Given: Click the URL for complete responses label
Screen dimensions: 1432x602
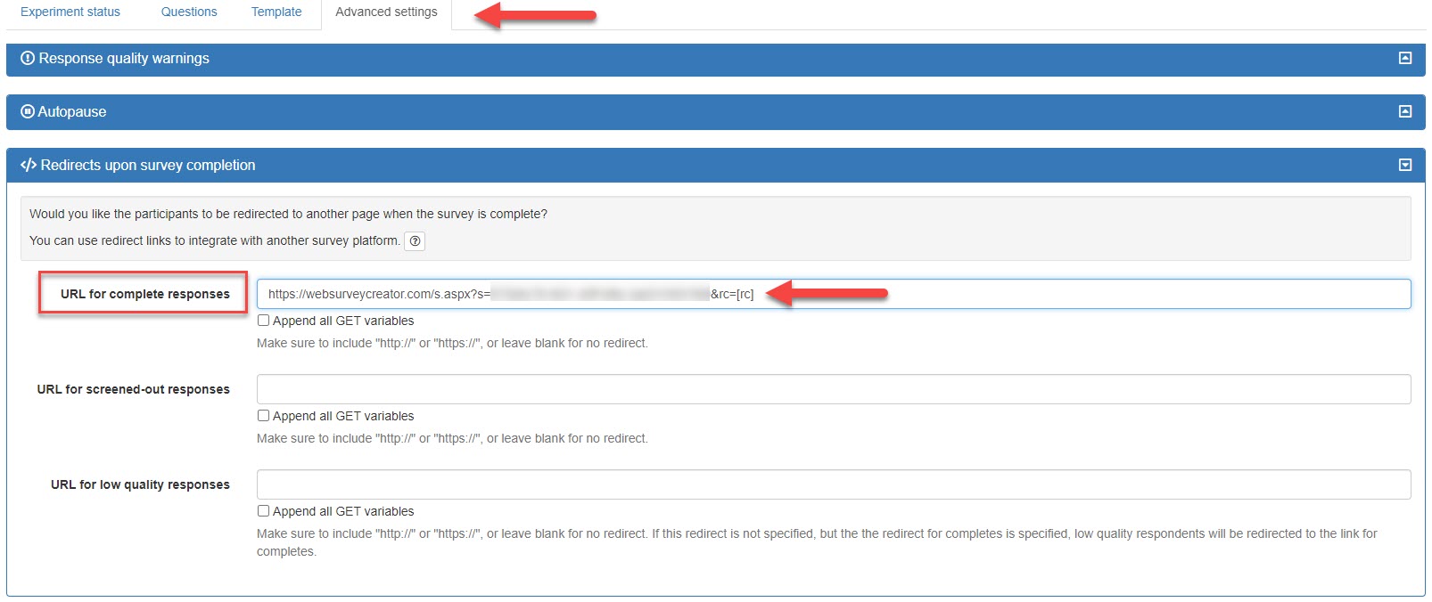Looking at the screenshot, I should click(x=145, y=294).
